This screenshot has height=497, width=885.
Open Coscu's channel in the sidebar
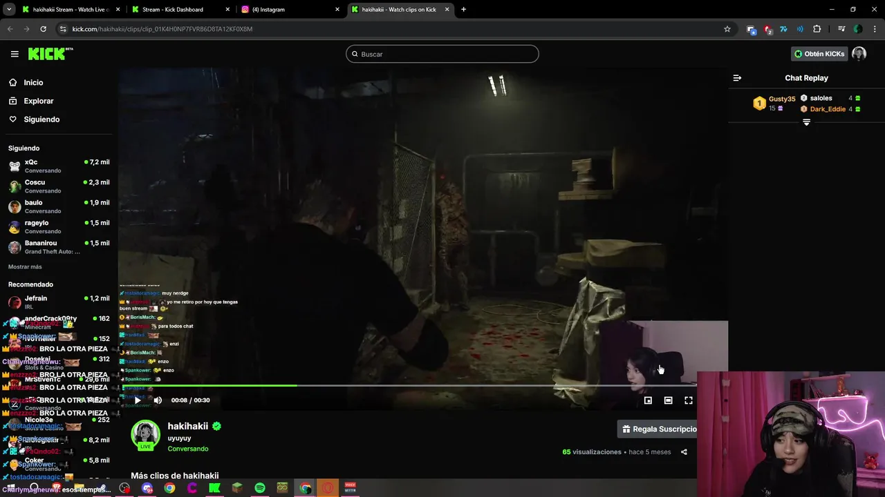(59, 186)
